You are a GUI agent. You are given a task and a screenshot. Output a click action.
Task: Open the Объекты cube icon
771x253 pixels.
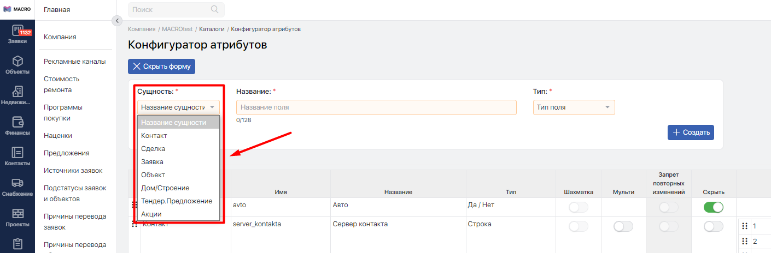click(x=17, y=61)
